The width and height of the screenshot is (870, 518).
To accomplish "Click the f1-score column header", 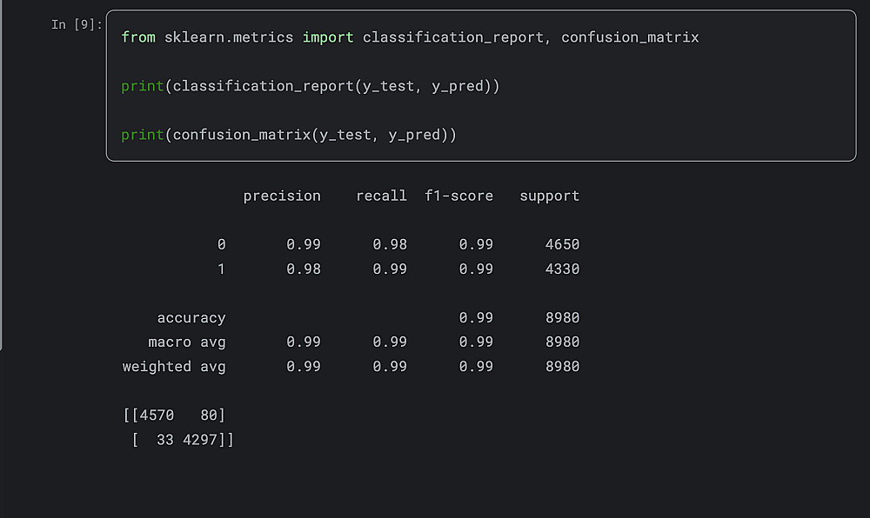I will pyautogui.click(x=458, y=196).
